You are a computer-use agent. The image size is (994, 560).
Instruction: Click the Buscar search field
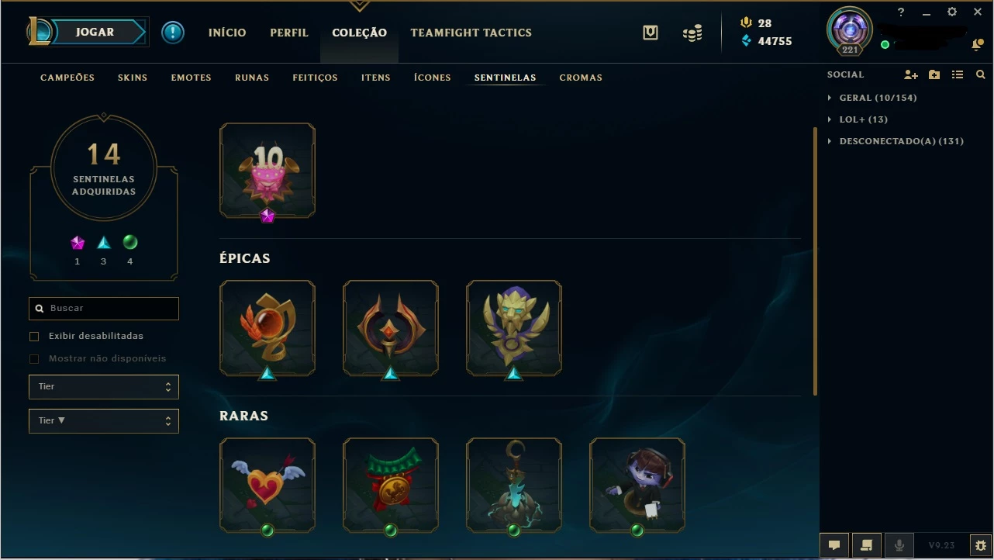[104, 309]
